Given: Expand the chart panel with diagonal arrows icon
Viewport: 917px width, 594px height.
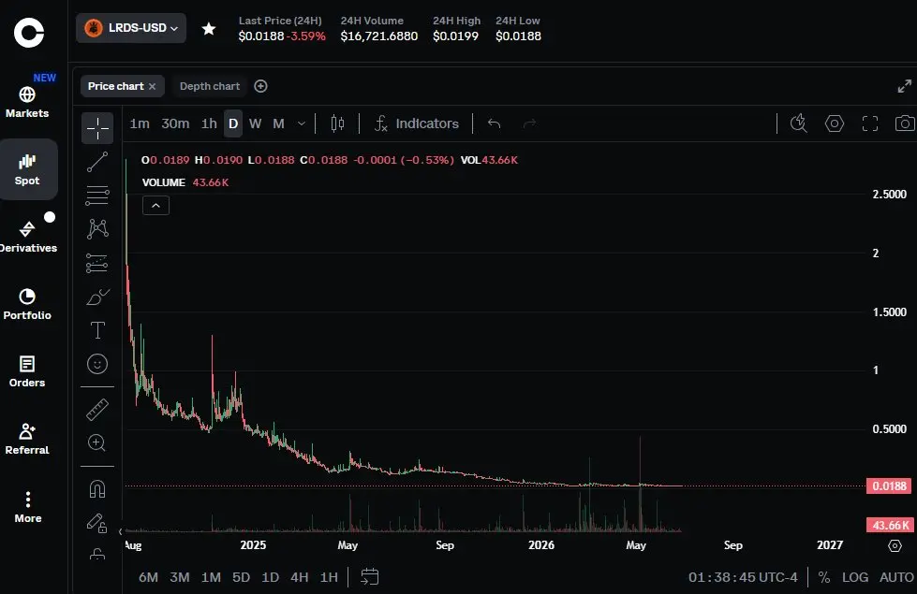Looking at the screenshot, I should (x=904, y=86).
